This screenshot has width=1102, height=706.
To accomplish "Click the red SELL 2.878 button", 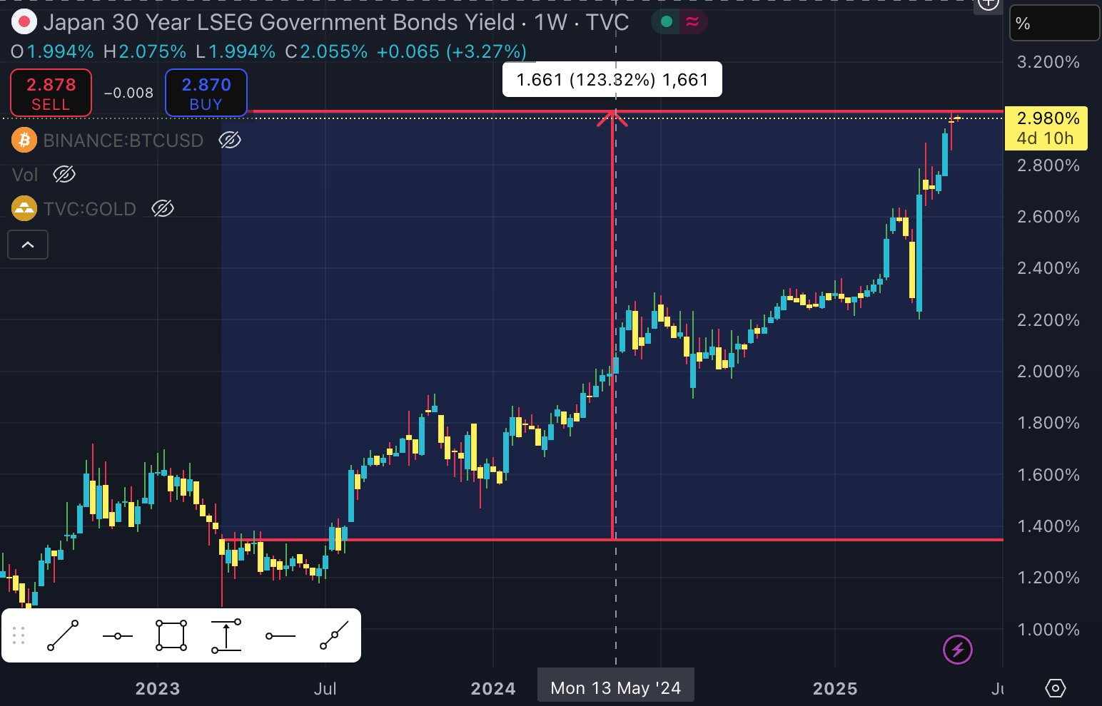I will click(x=51, y=93).
